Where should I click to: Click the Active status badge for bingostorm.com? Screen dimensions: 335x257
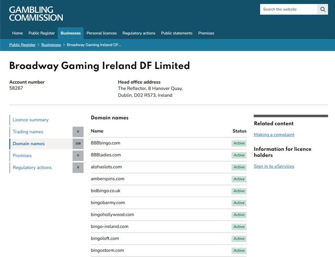(239, 251)
